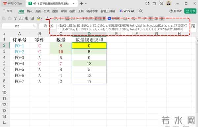This screenshot has height=127, width=198.
Task: Click the window layout icon in title bar
Action: 154,4
